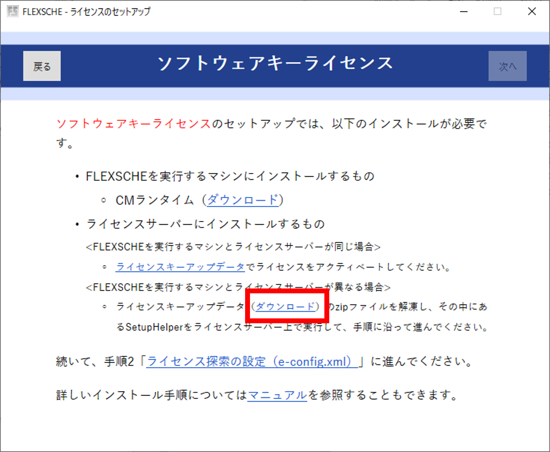This screenshot has width=550, height=452.
Task: Open the マニュアル link
Action: 277,395
